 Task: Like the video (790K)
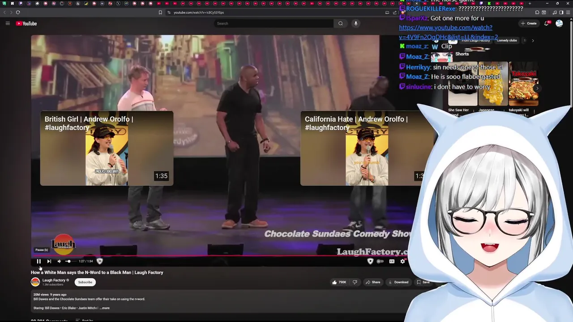tap(339, 282)
